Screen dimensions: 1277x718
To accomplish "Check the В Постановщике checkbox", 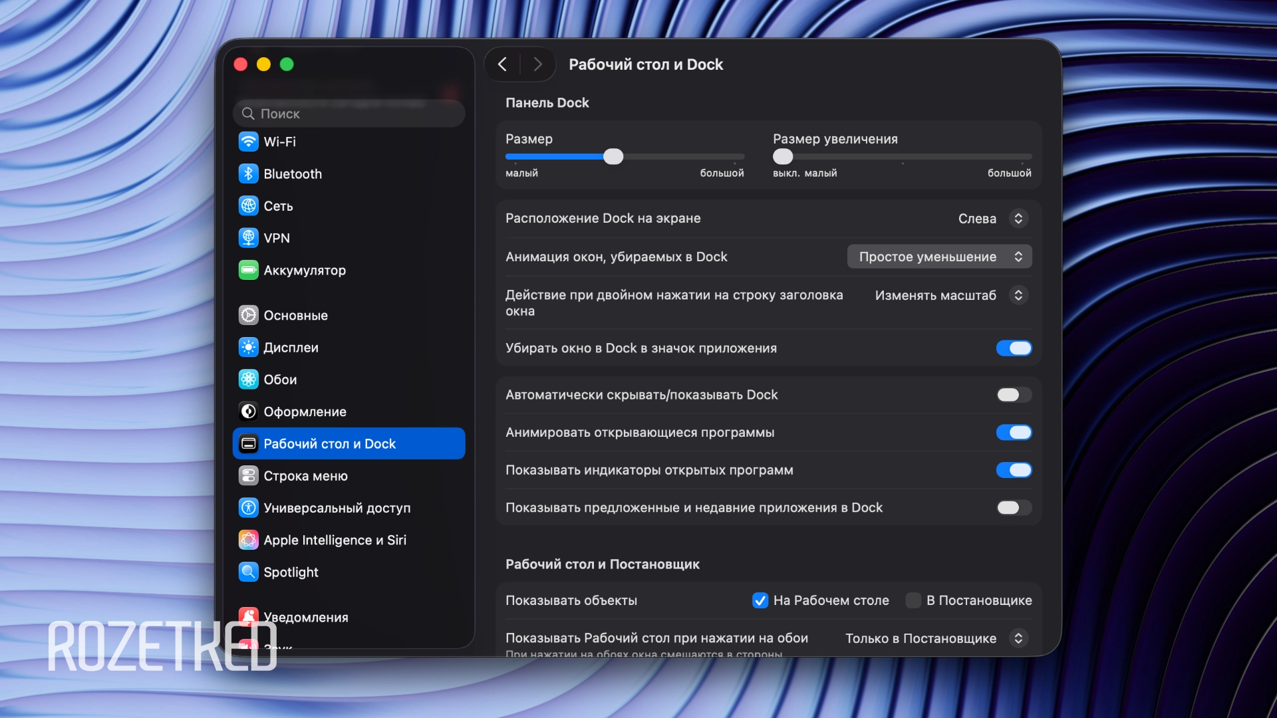I will (913, 600).
